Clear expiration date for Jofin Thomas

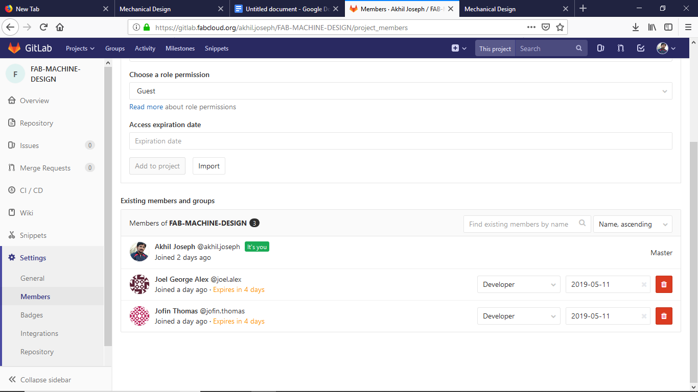point(644,316)
